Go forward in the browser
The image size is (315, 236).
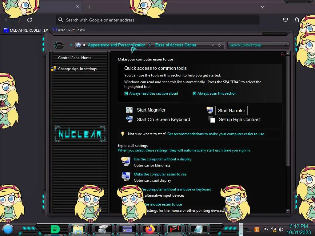click(18, 20)
